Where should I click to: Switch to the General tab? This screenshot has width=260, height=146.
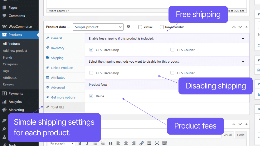tap(64, 38)
